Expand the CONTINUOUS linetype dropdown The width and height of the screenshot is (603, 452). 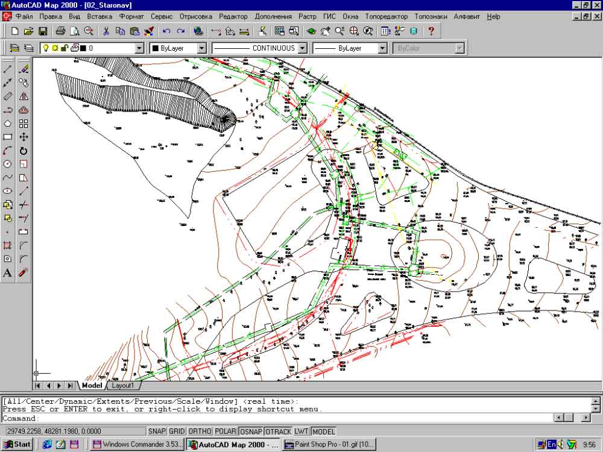303,48
